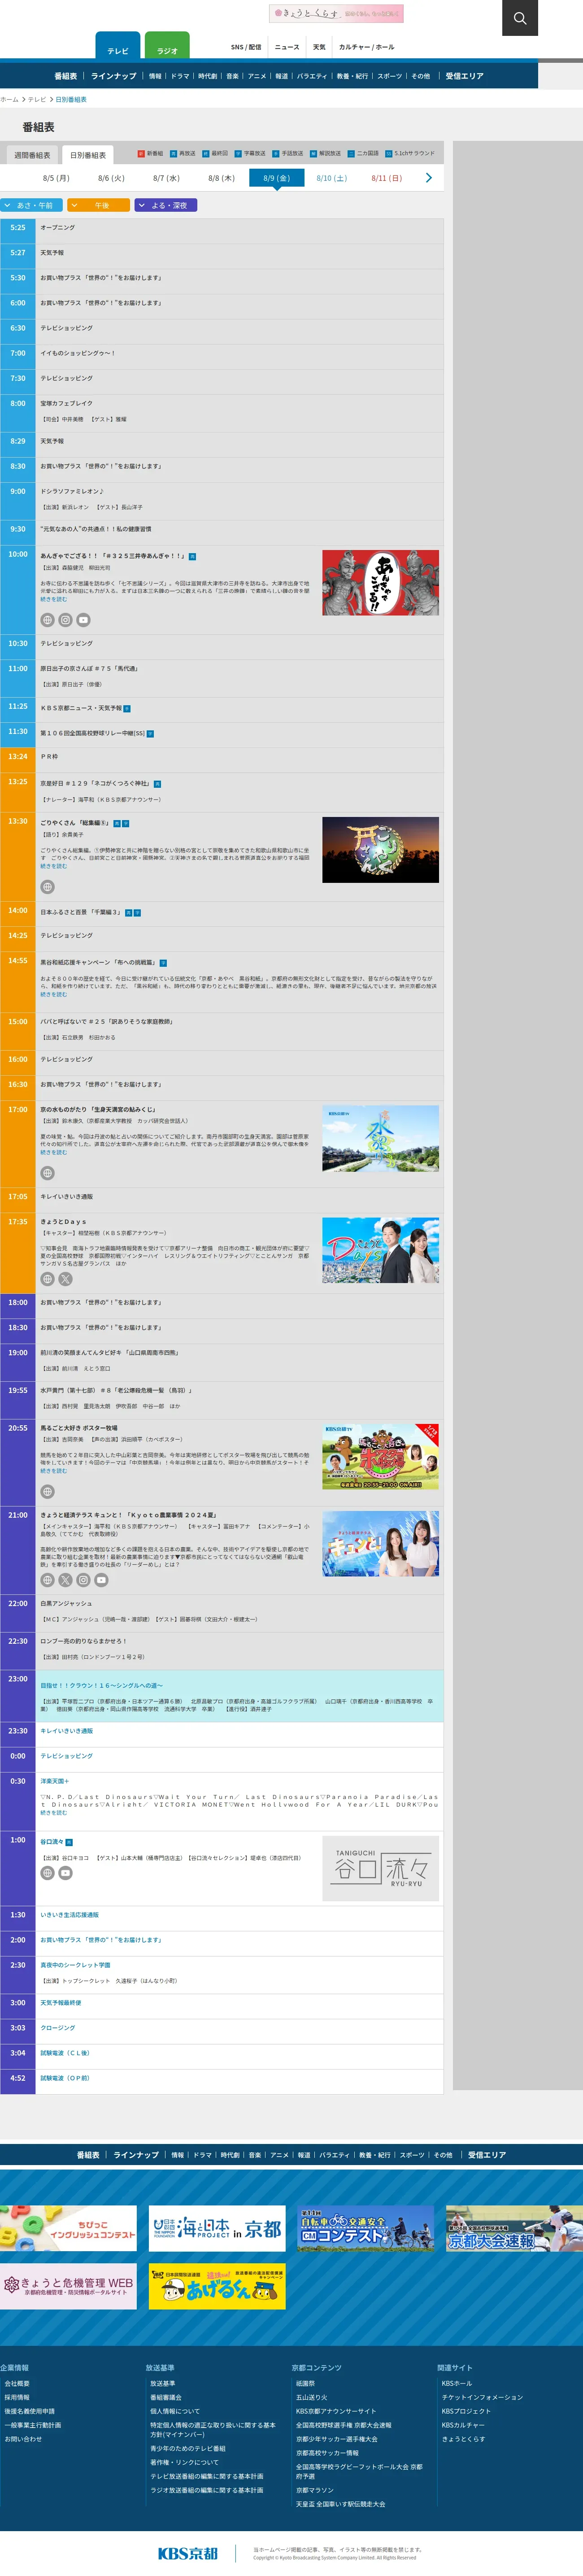Viewport: 583px width, 2576px height.
Task: Click the きょうとくらす banner in the header
Action: 336,13
